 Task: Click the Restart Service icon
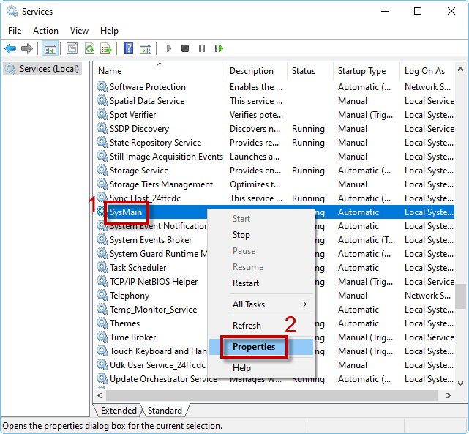tap(219, 48)
